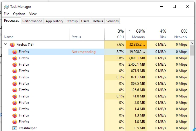
Task: Select the Firefox (13) group label
Action: (x=25, y=45)
